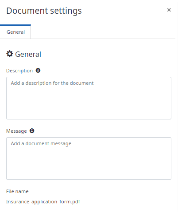Click the Message label text
178x214 pixels.
click(16, 131)
